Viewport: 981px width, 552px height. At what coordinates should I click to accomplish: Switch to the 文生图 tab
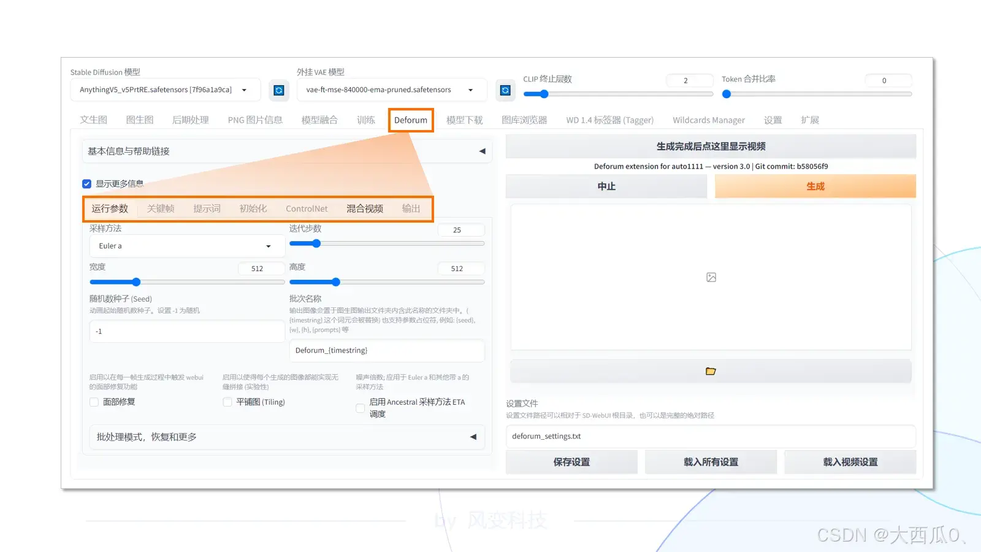94,120
